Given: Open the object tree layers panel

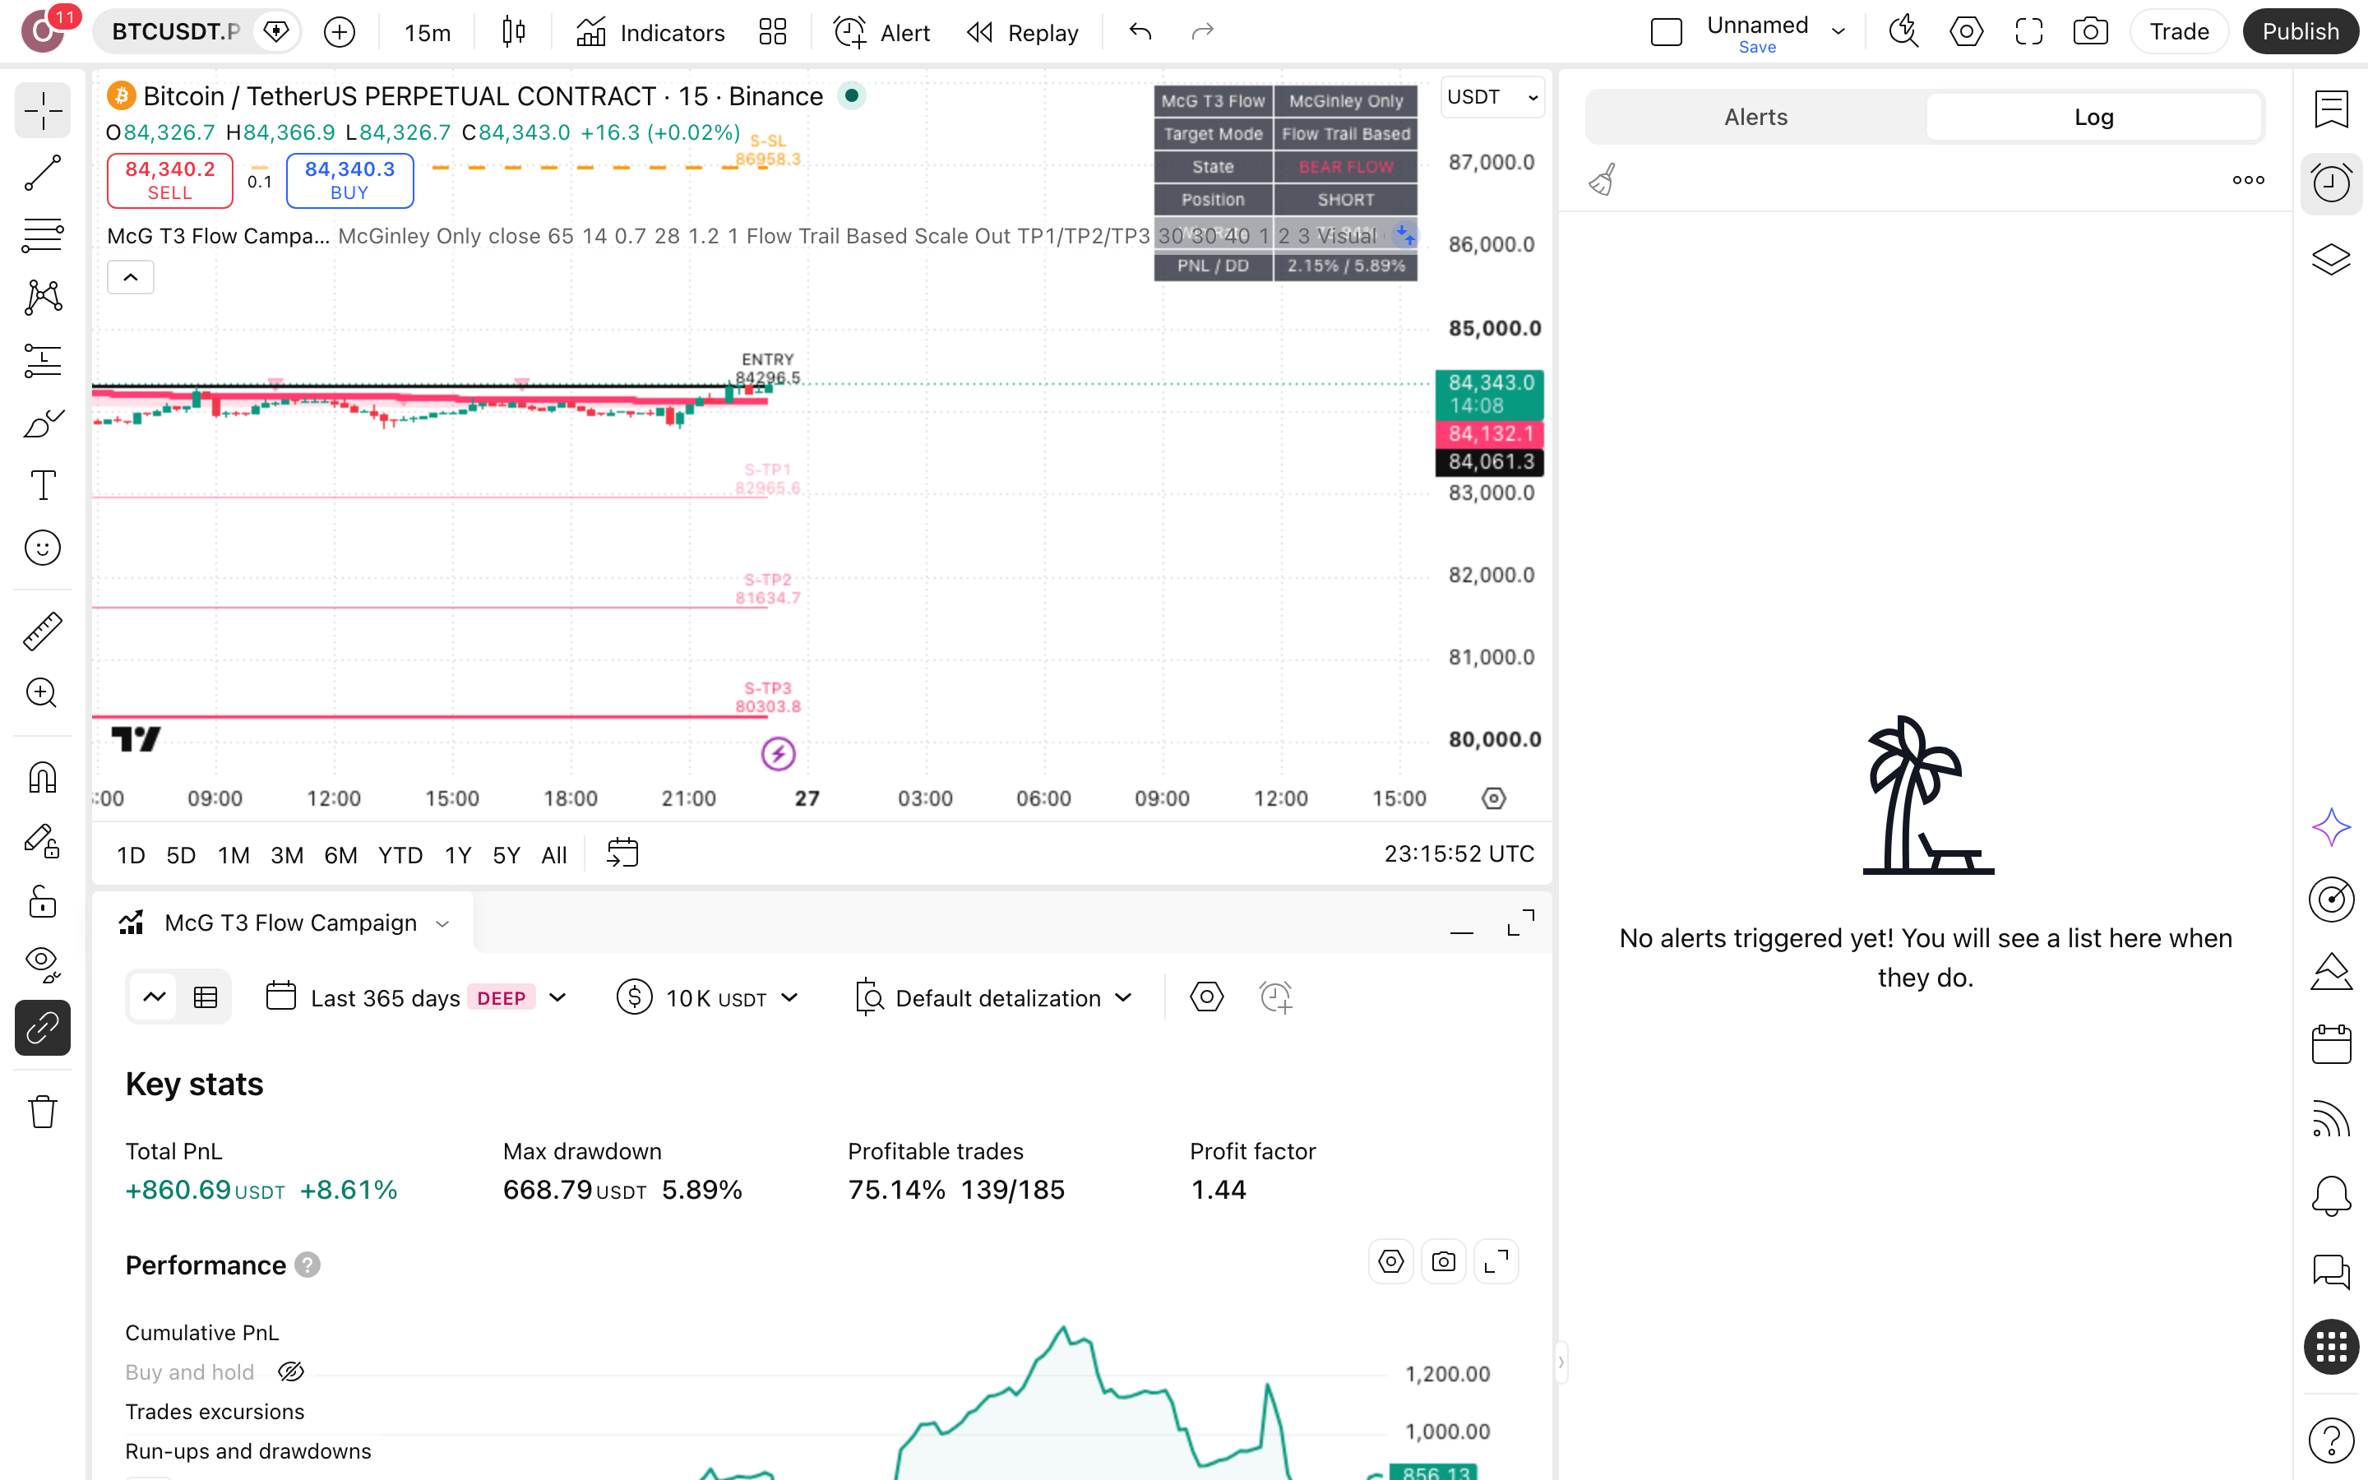Looking at the screenshot, I should tap(2331, 259).
